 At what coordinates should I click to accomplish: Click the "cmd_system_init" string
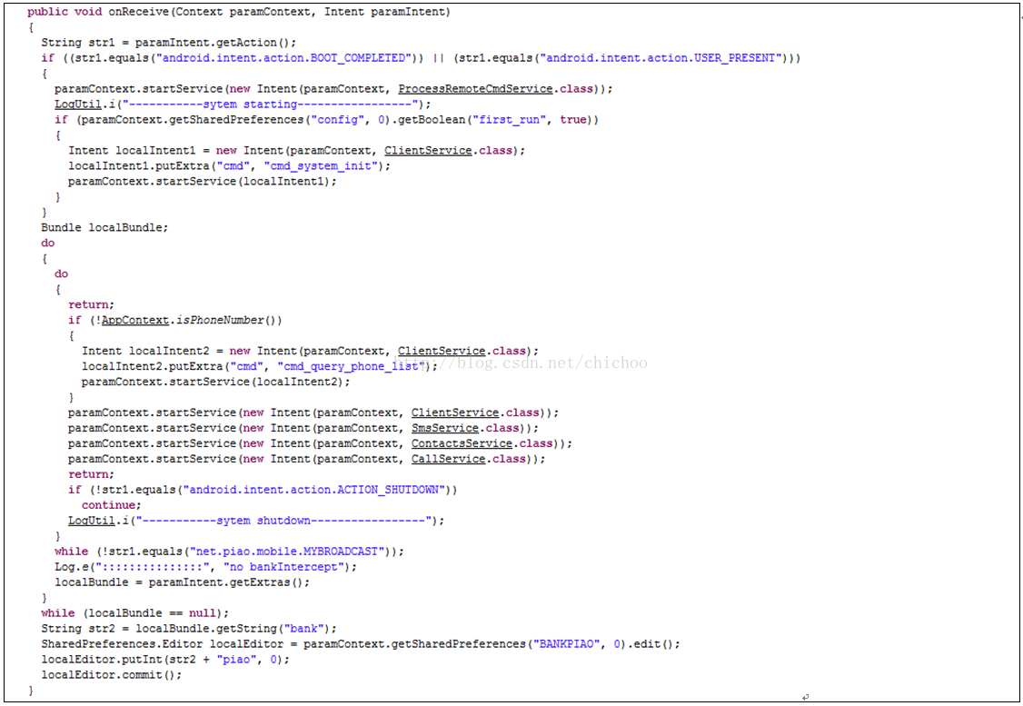321,166
